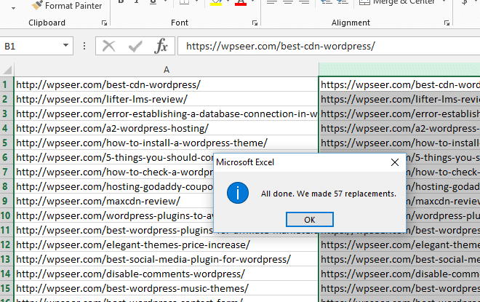Apply cell borders with the Borders icon

pos(184,2)
